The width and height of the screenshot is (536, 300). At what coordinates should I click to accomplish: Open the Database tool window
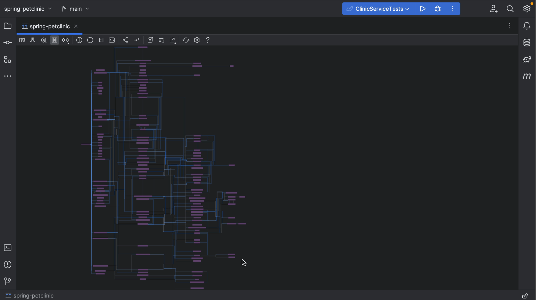pyautogui.click(x=527, y=42)
